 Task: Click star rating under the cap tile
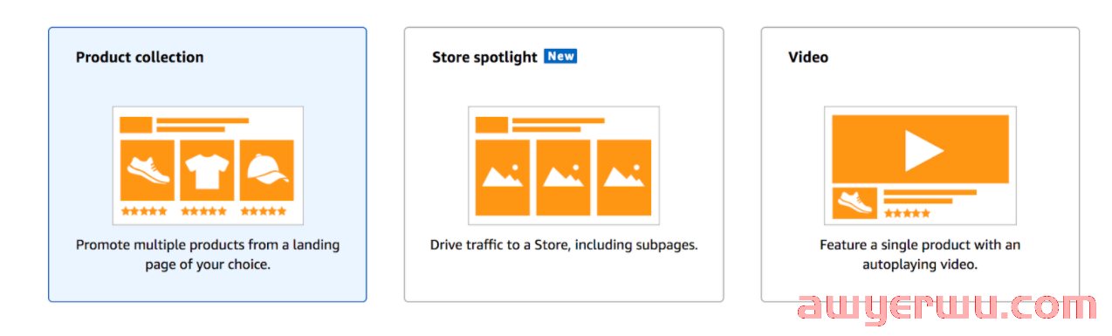[264, 211]
